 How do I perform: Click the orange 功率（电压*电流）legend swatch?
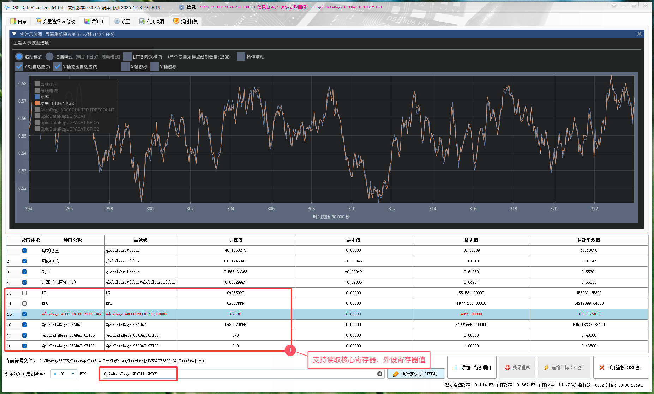(x=37, y=103)
